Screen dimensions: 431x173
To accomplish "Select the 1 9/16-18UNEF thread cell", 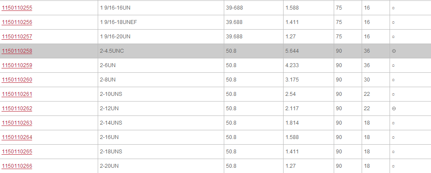I will pos(161,22).
